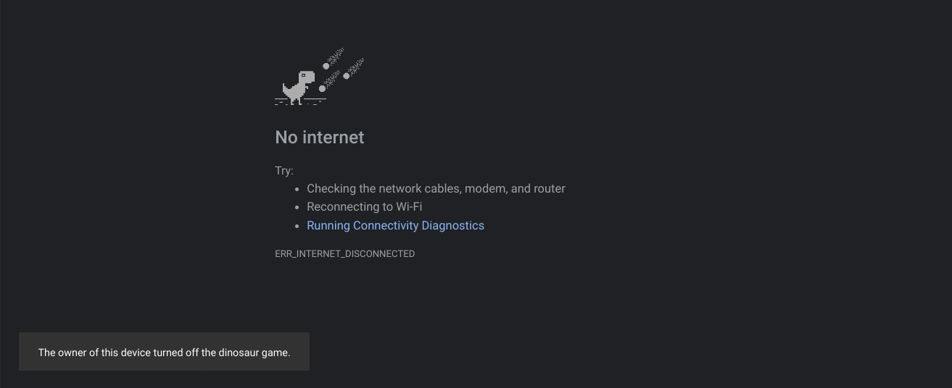
Task: Click the rightmost falling meteor ball
Action: [x=347, y=76]
